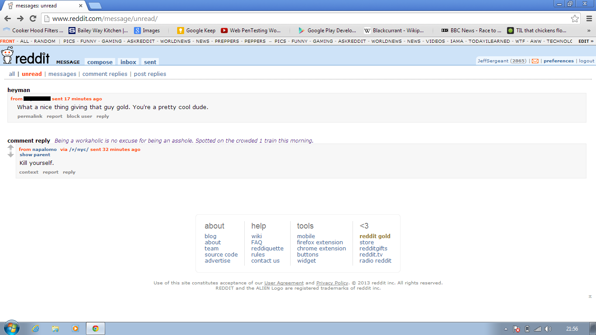Expand the parent of napalomo's comment
Viewport: 596px width, 335px height.
click(x=34, y=154)
